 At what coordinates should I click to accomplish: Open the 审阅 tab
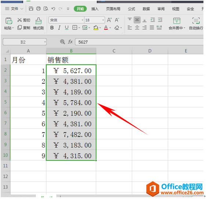pyautogui.click(x=161, y=9)
